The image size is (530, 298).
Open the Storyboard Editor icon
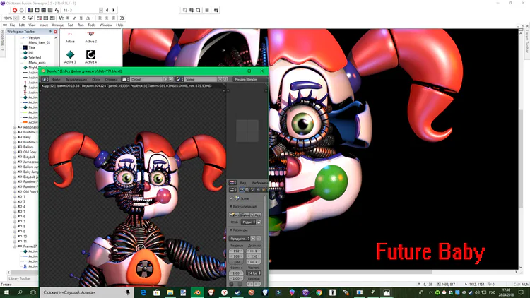click(x=30, y=10)
